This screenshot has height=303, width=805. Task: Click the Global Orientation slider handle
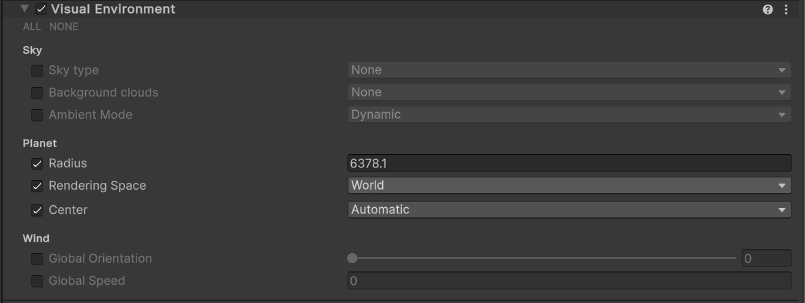click(x=352, y=258)
